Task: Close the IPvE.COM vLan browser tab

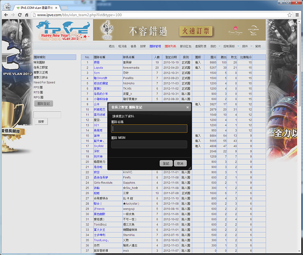Action: 56,8
